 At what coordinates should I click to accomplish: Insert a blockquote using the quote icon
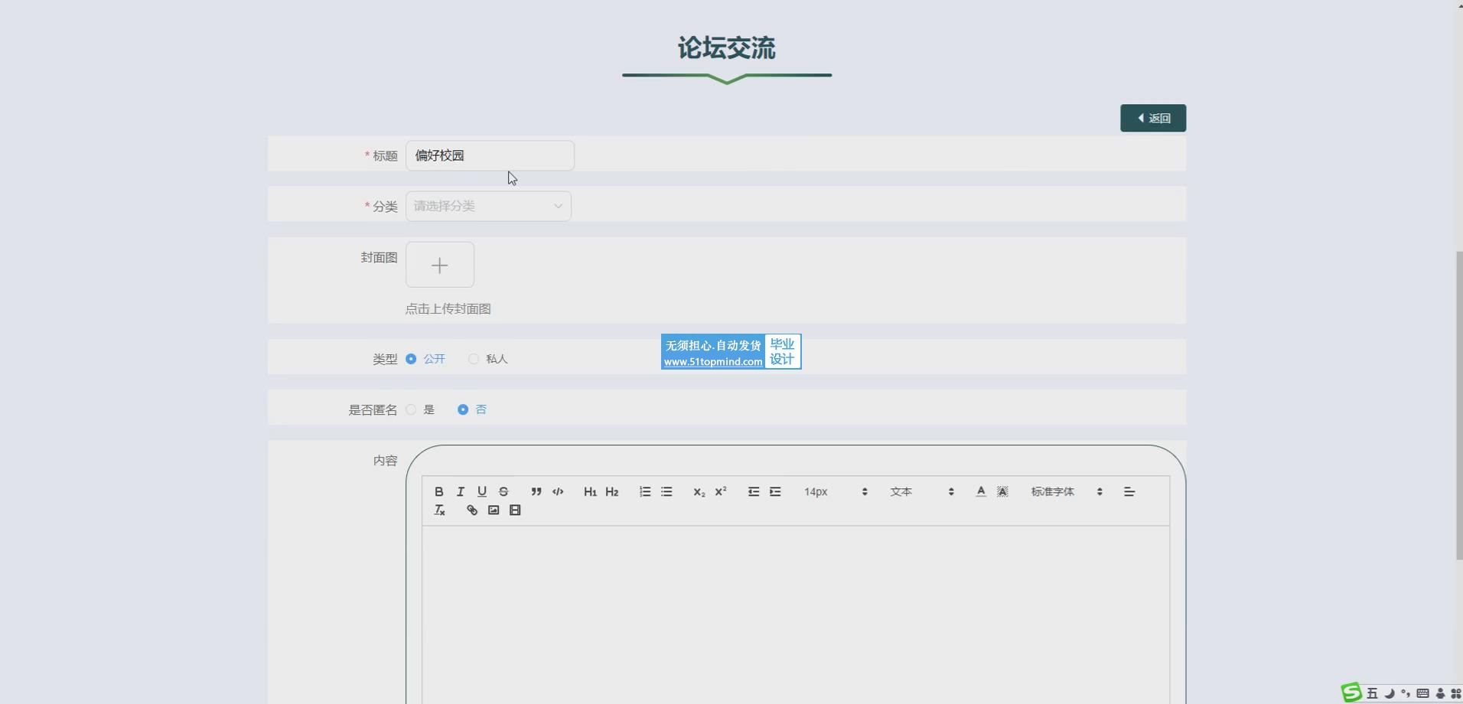(536, 492)
